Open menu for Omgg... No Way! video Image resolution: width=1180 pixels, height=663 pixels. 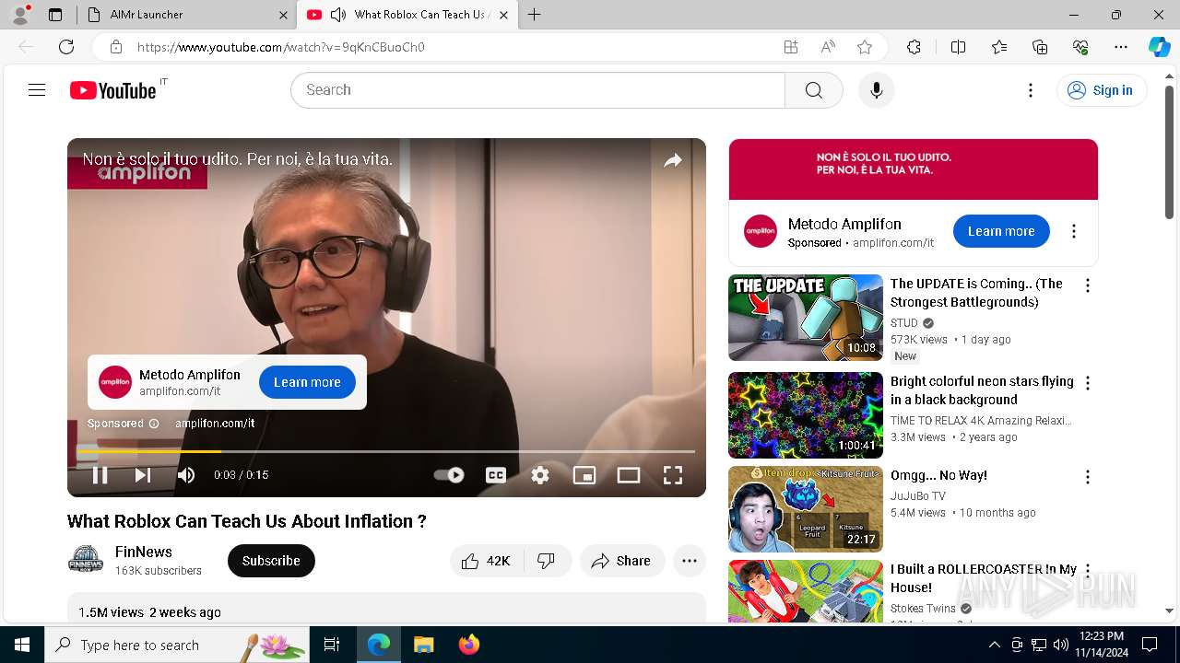[x=1088, y=477]
